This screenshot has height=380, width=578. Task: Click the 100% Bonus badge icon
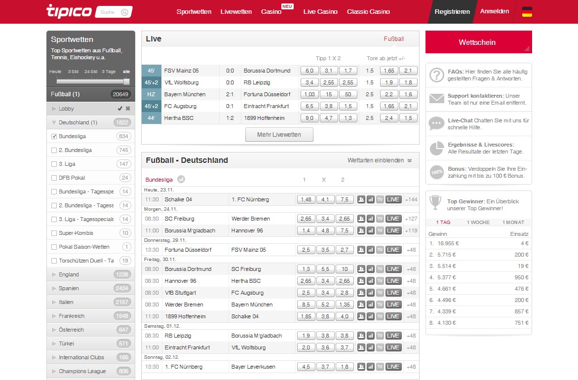(436, 172)
